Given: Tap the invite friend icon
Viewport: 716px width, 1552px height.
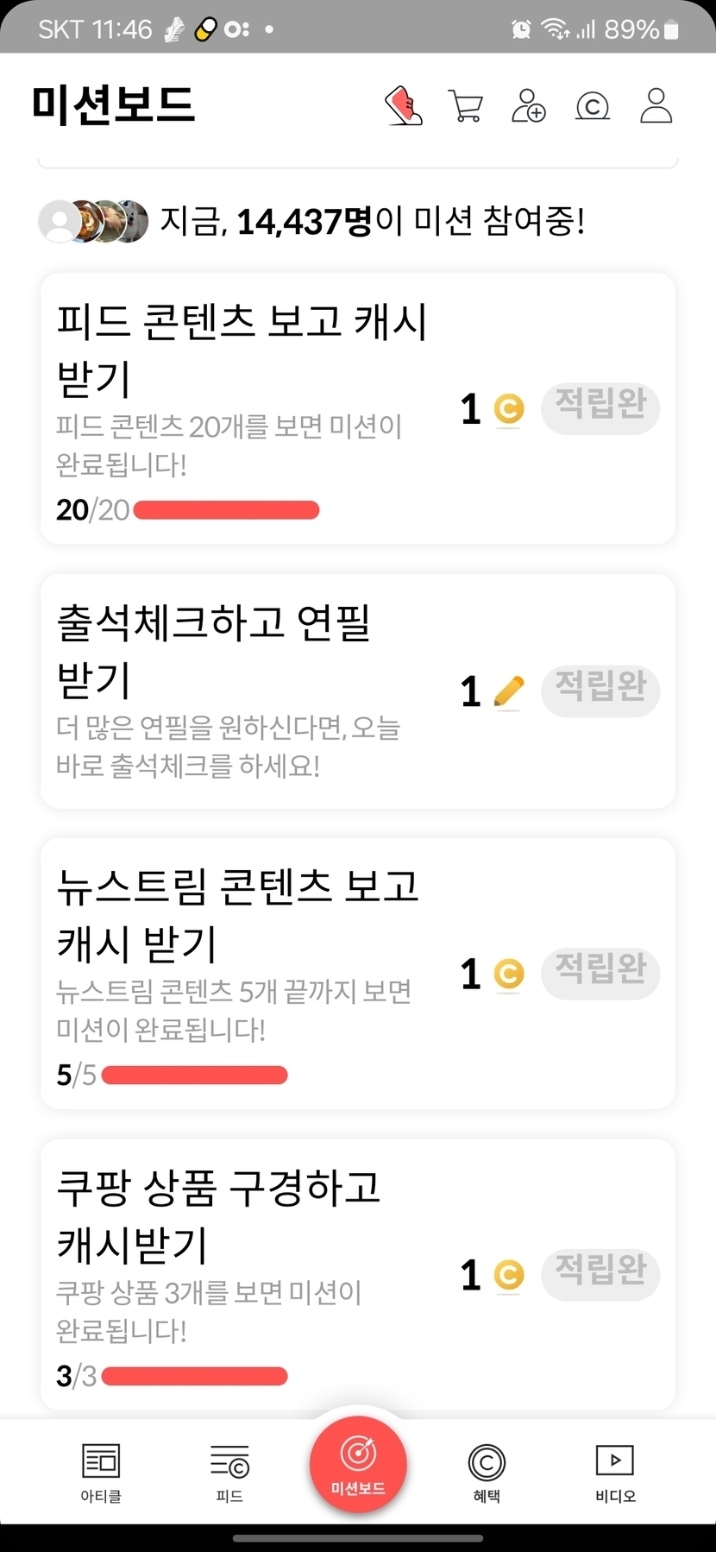Looking at the screenshot, I should [x=529, y=106].
